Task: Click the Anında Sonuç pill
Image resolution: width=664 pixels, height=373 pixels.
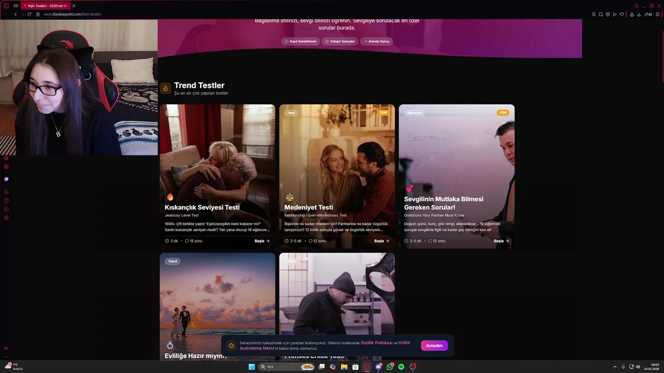Action: pos(377,41)
